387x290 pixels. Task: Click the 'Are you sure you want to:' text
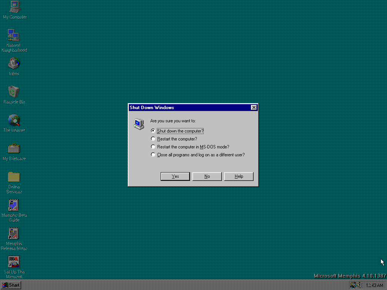click(173, 121)
